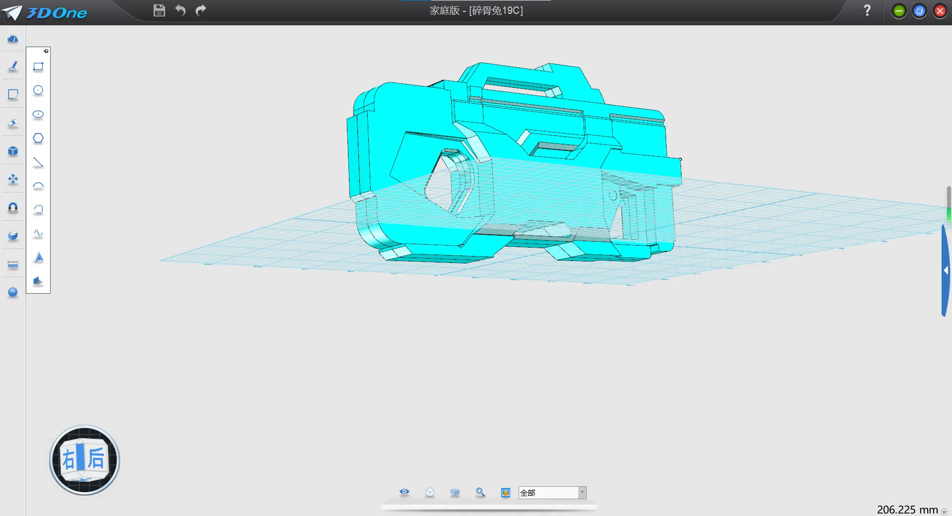Select the straight line sketch tool

pyautogui.click(x=38, y=162)
